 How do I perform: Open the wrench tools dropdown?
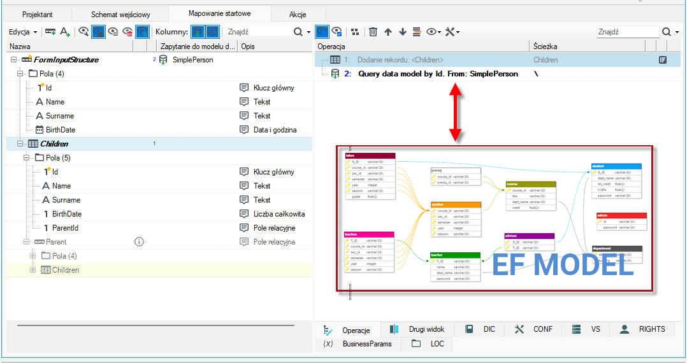452,32
